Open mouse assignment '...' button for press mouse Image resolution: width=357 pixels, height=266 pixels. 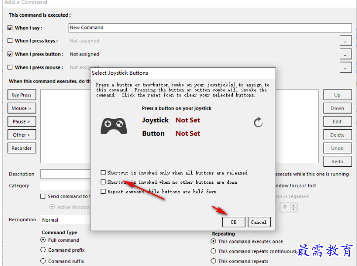pos(346,67)
